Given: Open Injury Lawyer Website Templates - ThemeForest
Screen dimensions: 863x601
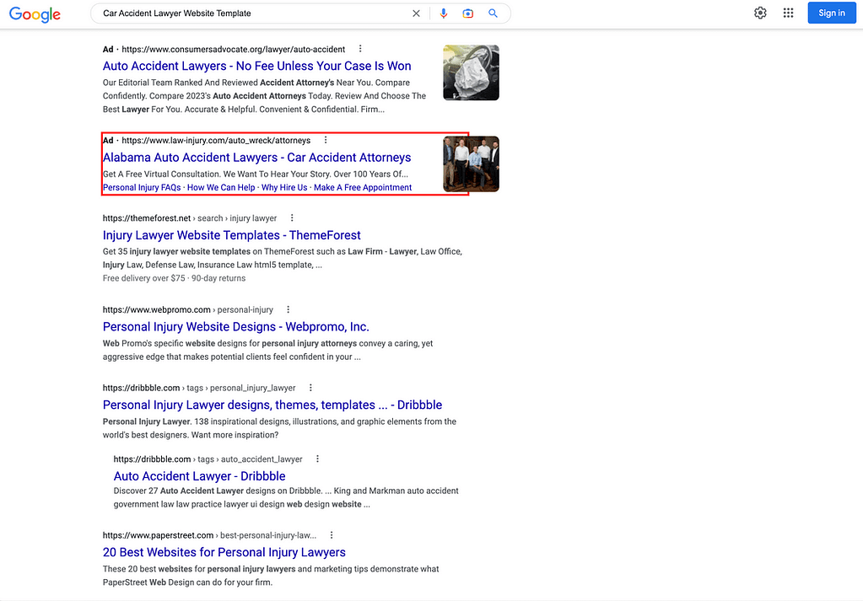Looking at the screenshot, I should click(232, 235).
